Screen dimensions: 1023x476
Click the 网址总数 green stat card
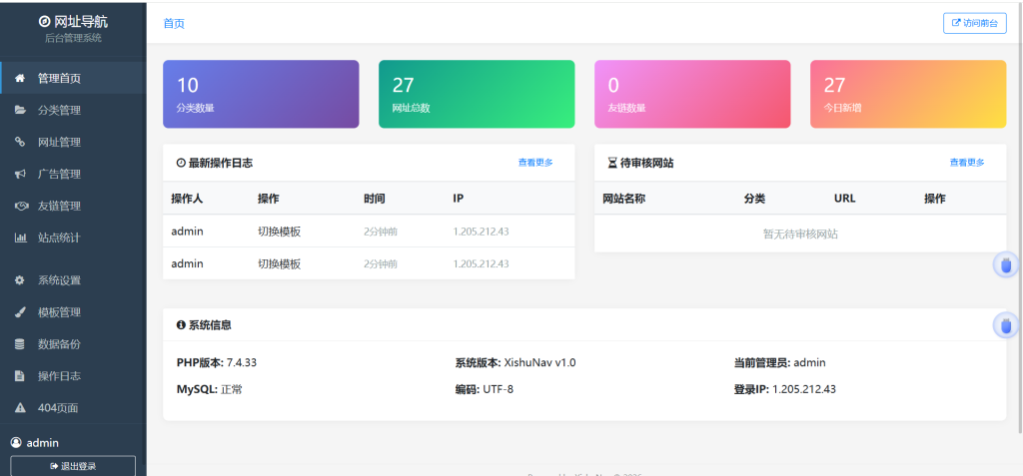point(477,94)
